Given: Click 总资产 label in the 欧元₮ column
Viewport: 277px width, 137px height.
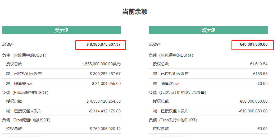Looking at the screenshot, I should [x=155, y=44].
